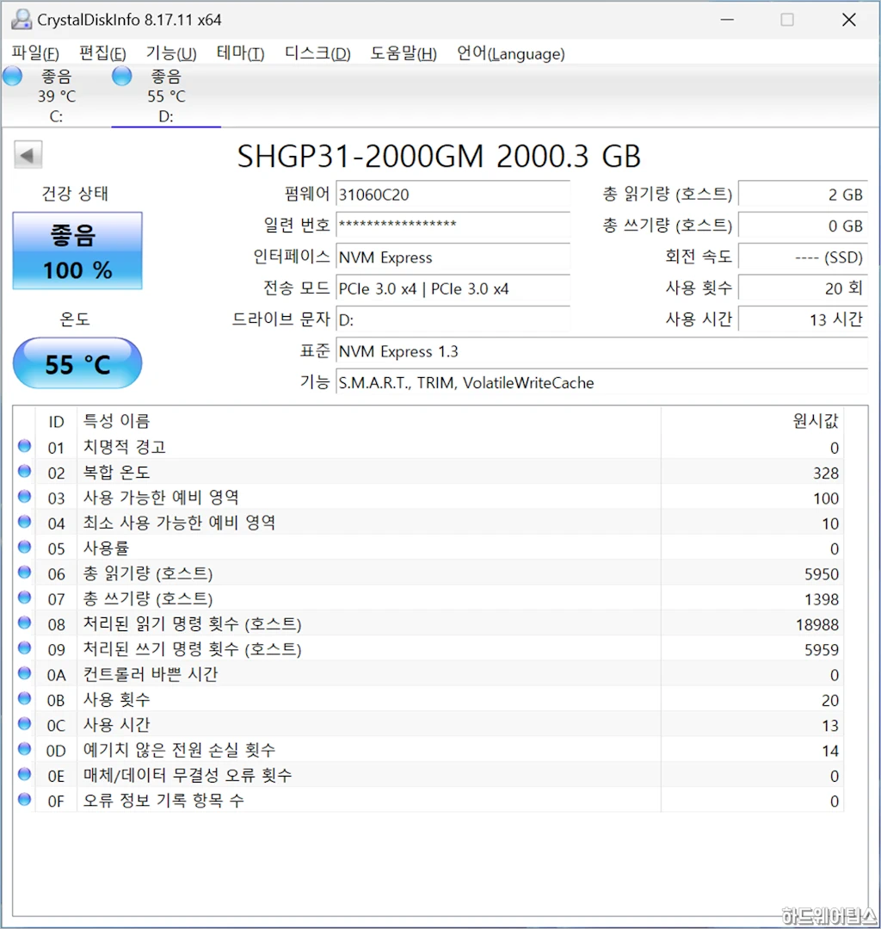Click status dot for 07 총 쓰기량 (호스트)
The height and width of the screenshot is (929, 881).
pyautogui.click(x=24, y=598)
